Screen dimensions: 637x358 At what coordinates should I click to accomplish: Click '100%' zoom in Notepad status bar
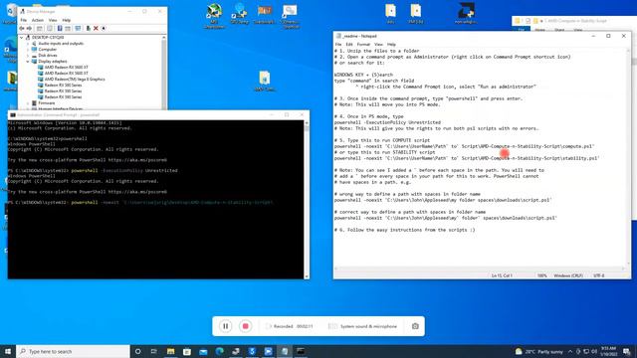541,275
